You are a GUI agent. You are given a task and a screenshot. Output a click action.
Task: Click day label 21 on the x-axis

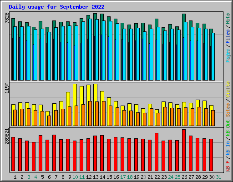[150, 177]
